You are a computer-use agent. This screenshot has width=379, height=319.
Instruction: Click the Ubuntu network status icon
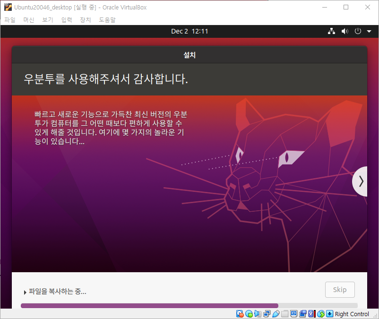(331, 31)
